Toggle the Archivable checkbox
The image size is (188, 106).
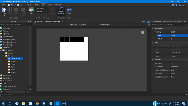click(x=172, y=63)
